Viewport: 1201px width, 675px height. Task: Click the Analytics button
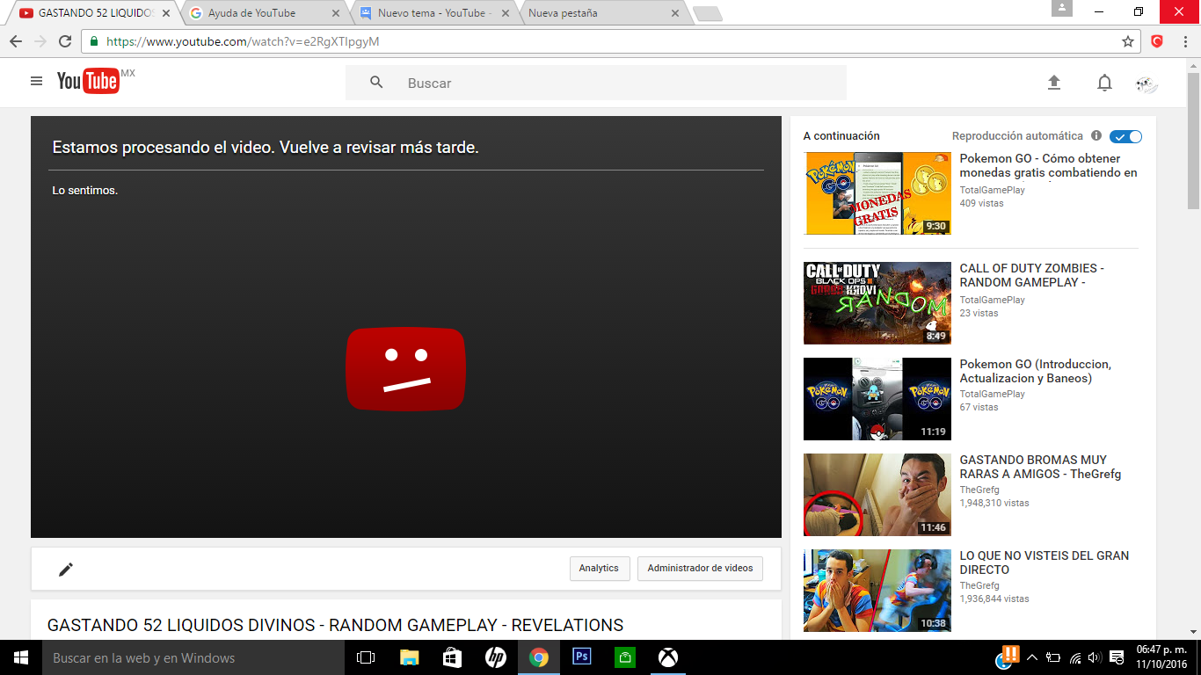pos(599,569)
